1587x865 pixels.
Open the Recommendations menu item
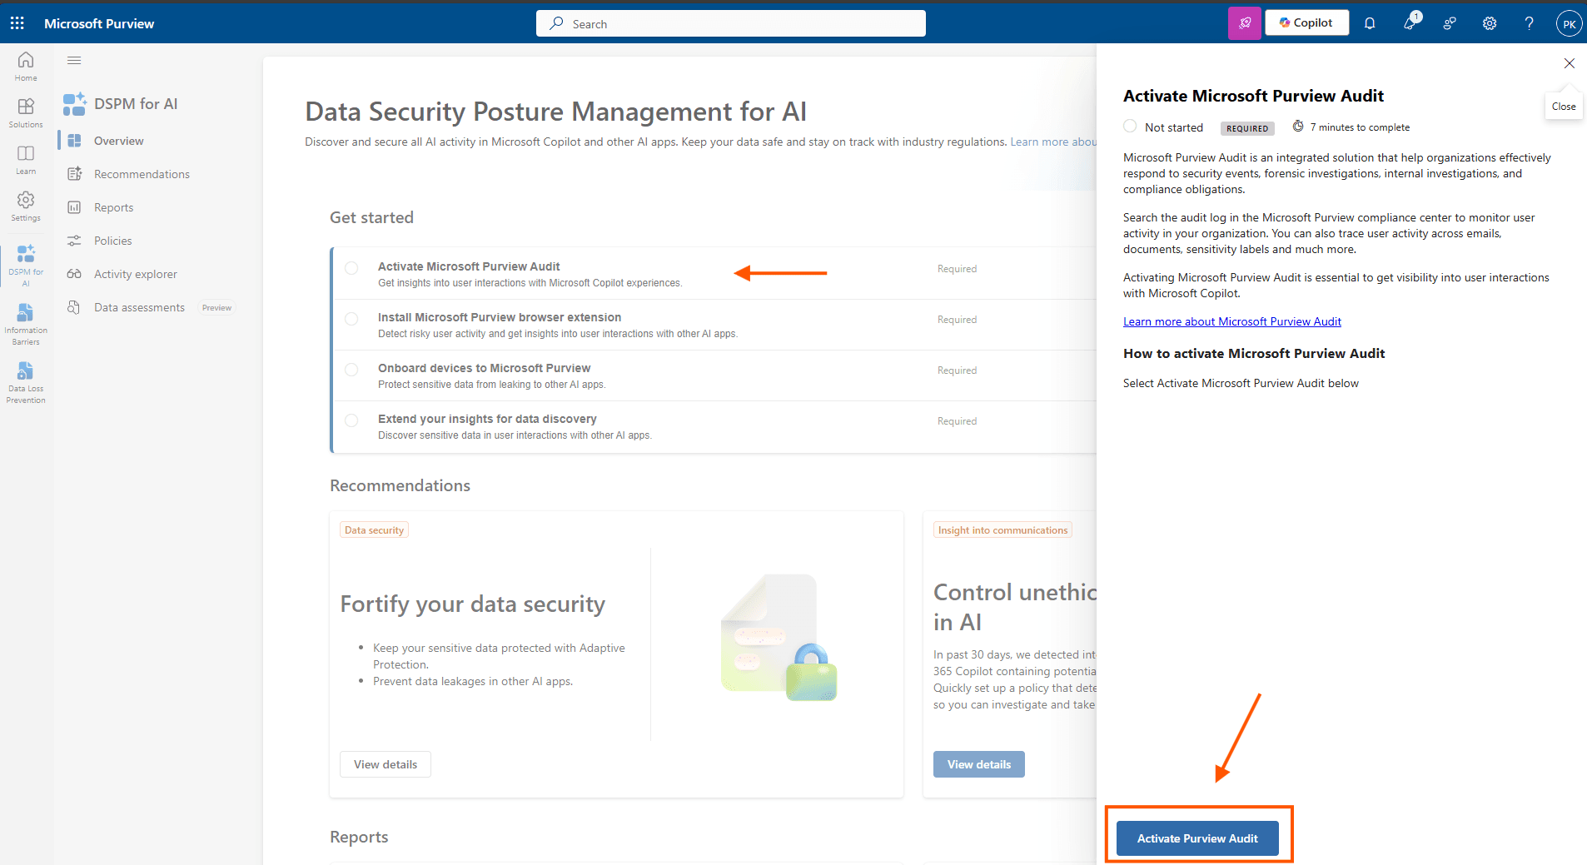(x=142, y=174)
